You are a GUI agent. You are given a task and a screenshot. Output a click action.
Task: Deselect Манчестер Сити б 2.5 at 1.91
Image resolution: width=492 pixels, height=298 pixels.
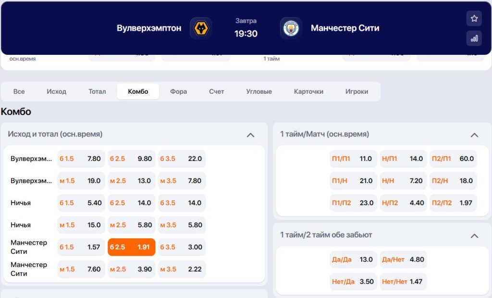(x=132, y=247)
